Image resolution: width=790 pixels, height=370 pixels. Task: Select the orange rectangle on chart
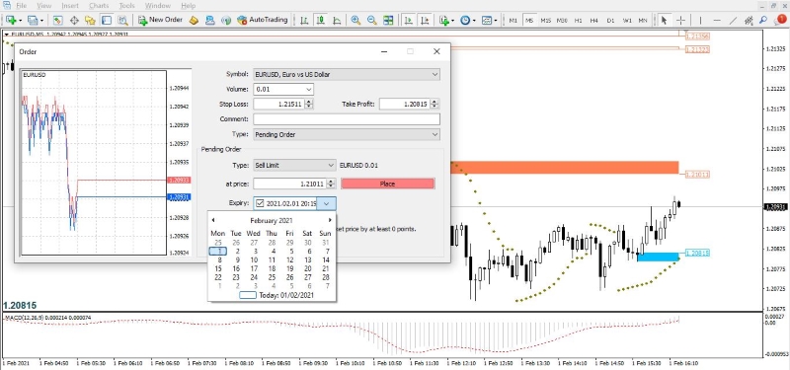(x=564, y=168)
